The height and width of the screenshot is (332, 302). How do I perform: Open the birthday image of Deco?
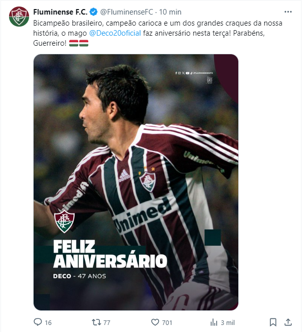click(x=136, y=182)
